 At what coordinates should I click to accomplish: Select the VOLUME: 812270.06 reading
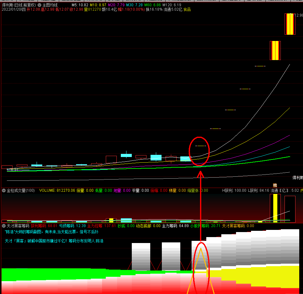pos(57,190)
